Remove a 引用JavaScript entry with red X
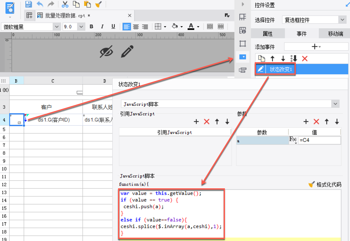 coord(207,122)
